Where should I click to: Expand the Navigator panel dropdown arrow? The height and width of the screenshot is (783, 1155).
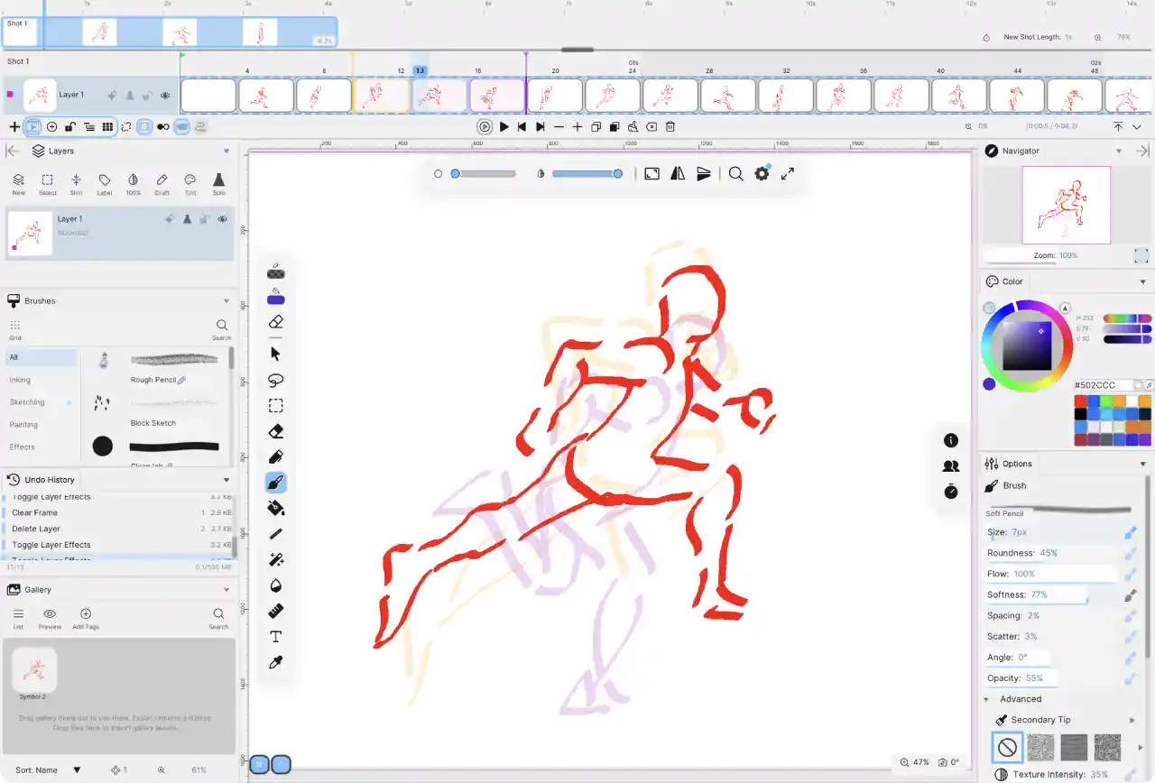coord(1119,152)
